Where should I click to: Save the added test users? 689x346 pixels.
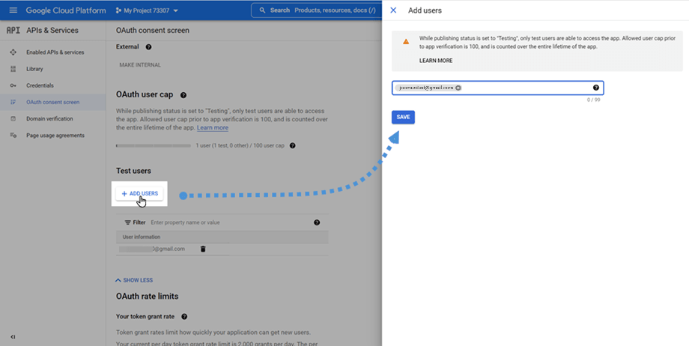coord(403,117)
